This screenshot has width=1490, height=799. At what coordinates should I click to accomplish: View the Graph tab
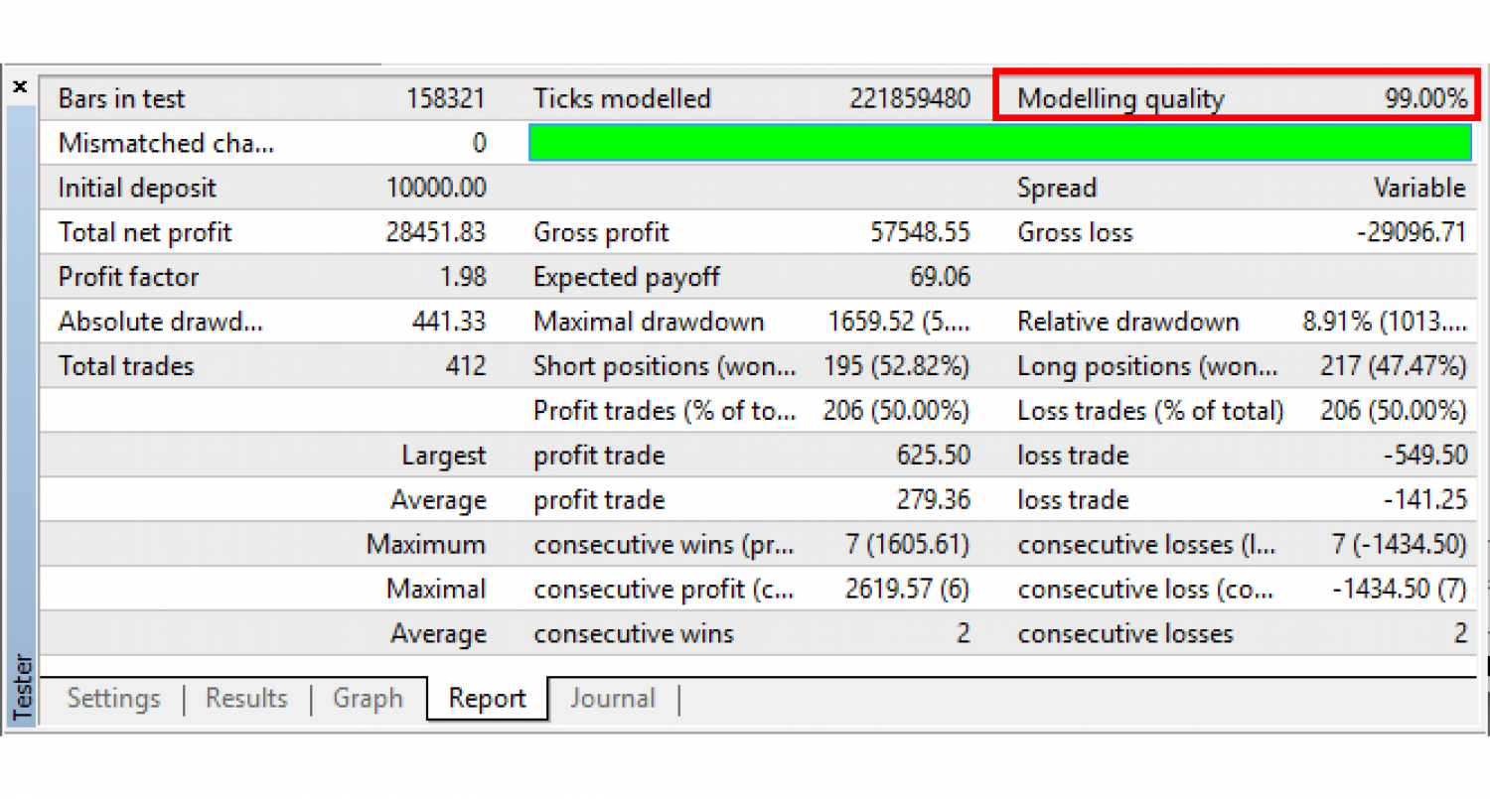368,699
